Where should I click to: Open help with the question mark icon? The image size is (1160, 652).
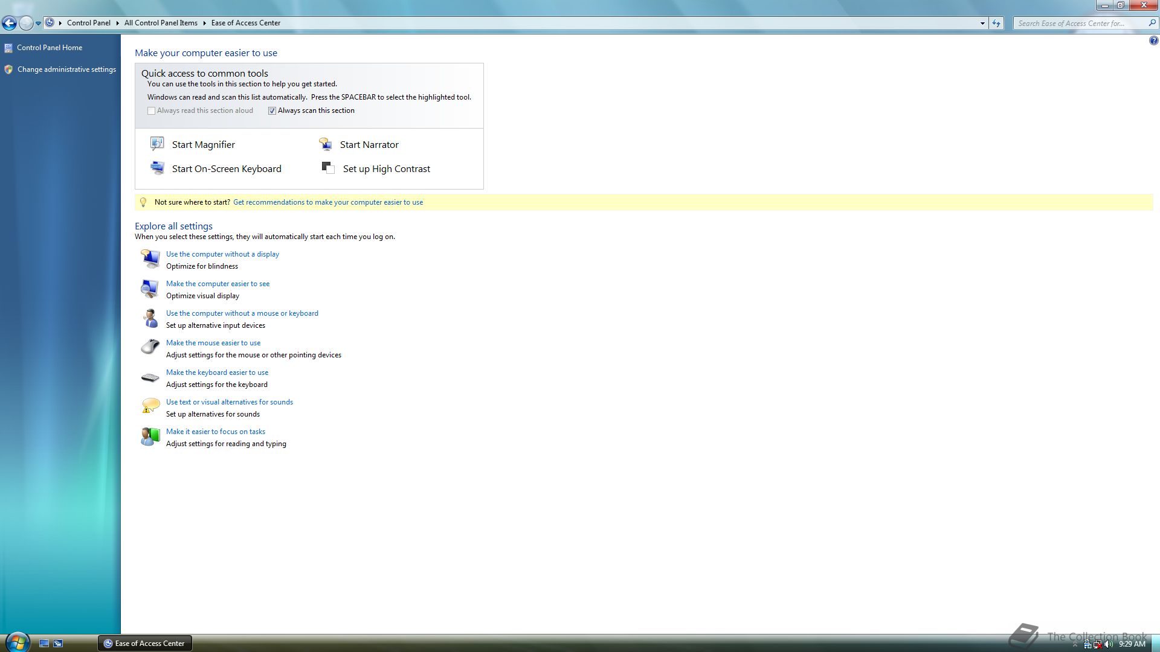[x=1153, y=40]
